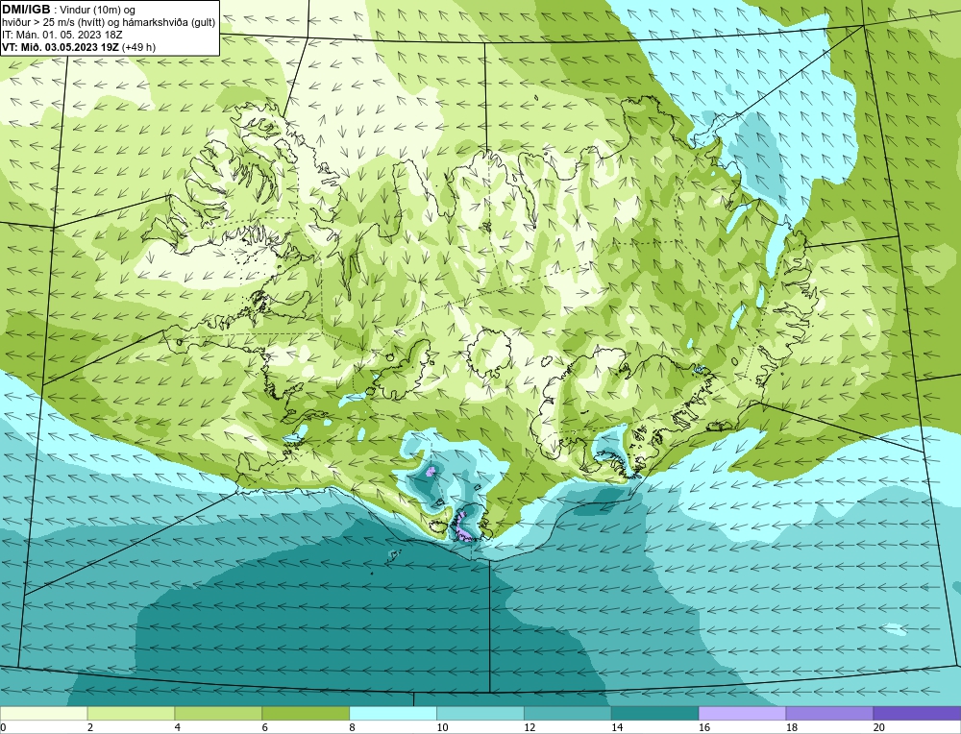
Task: Click the legend scale label 4
Action: click(x=178, y=727)
